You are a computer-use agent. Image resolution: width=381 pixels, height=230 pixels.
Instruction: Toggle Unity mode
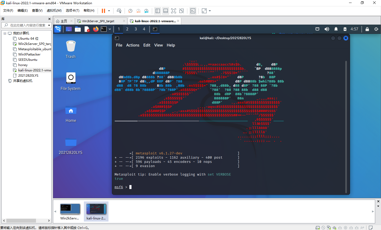(182, 11)
